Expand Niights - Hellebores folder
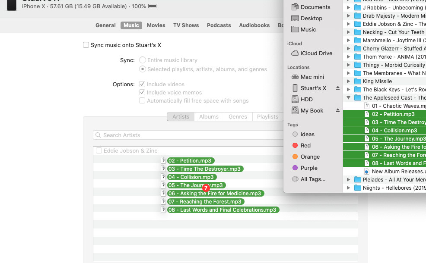This screenshot has height=263, width=426. click(x=348, y=188)
